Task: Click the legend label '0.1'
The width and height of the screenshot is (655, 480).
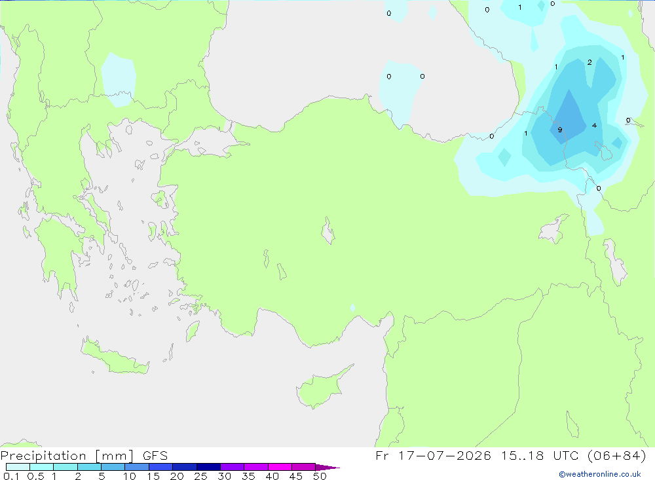Action: pyautogui.click(x=11, y=476)
